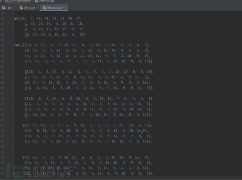Click the breadcrumb file icon beside desstruct.py
This screenshot has height=180, width=242.
tap(36, 1)
